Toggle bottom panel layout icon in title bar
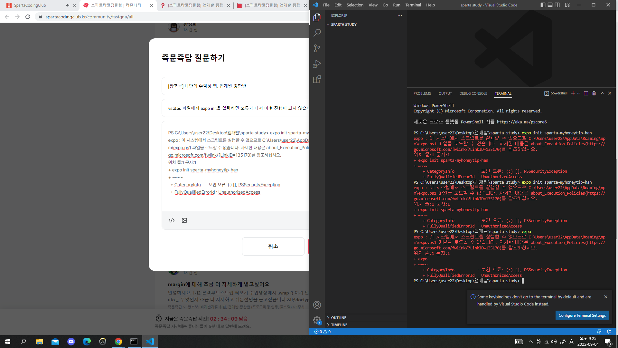Image resolution: width=618 pixels, height=348 pixels. click(x=550, y=5)
